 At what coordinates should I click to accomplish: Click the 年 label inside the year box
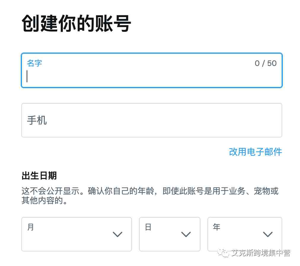pyautogui.click(x=217, y=227)
